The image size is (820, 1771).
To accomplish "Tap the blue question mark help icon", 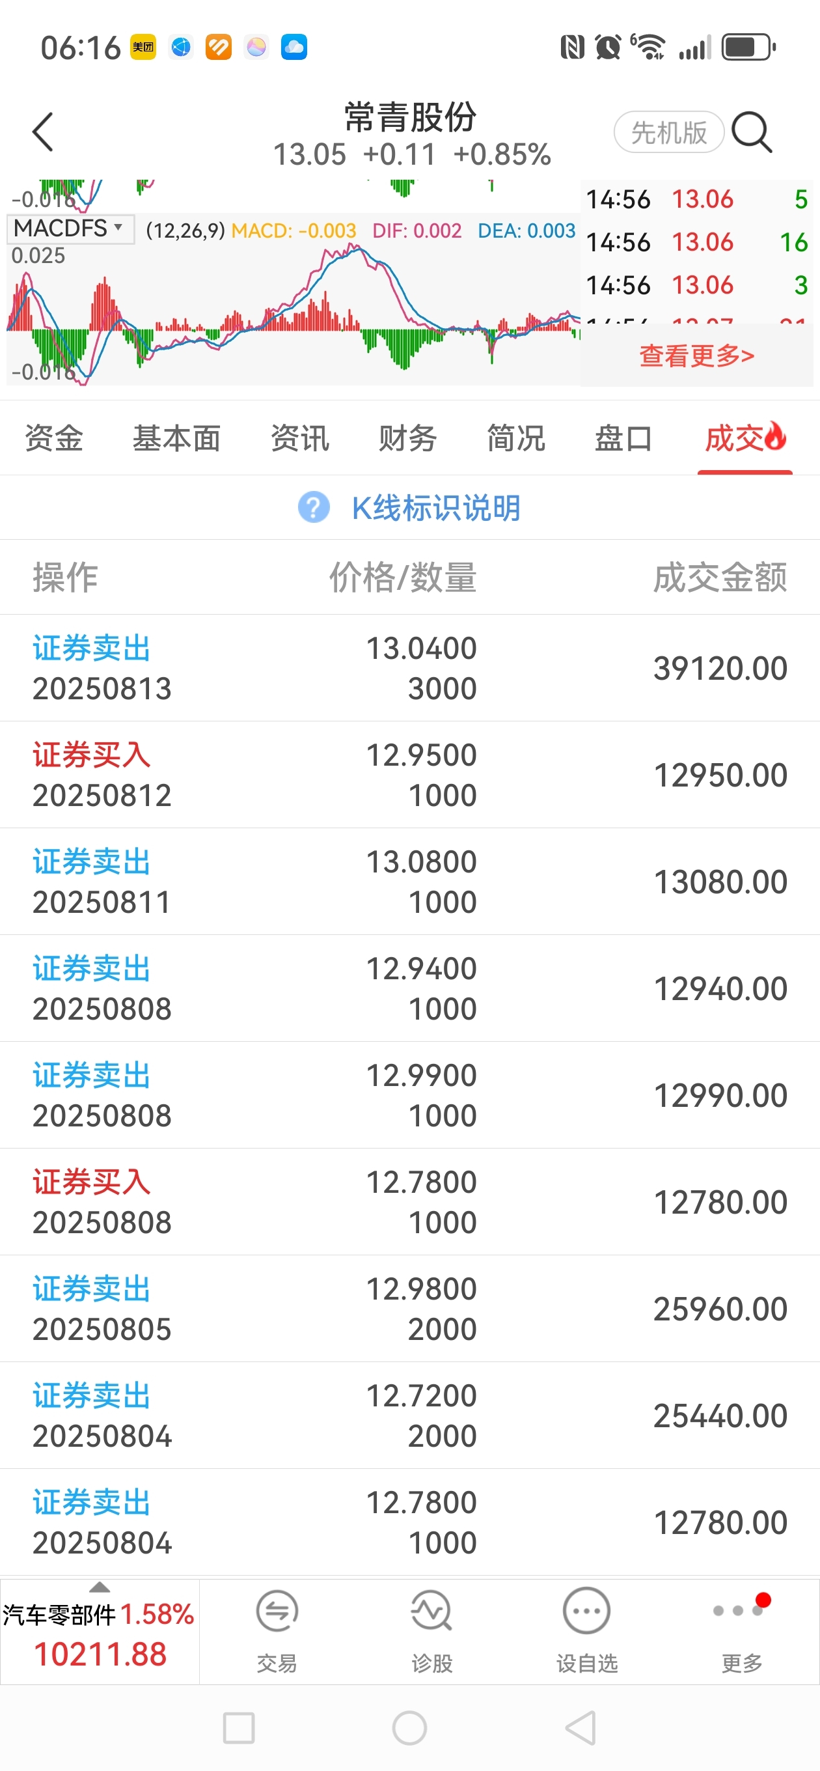I will click(x=314, y=507).
